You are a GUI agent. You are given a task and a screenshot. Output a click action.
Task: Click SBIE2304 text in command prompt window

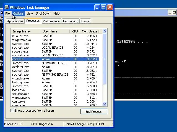tap(126, 42)
